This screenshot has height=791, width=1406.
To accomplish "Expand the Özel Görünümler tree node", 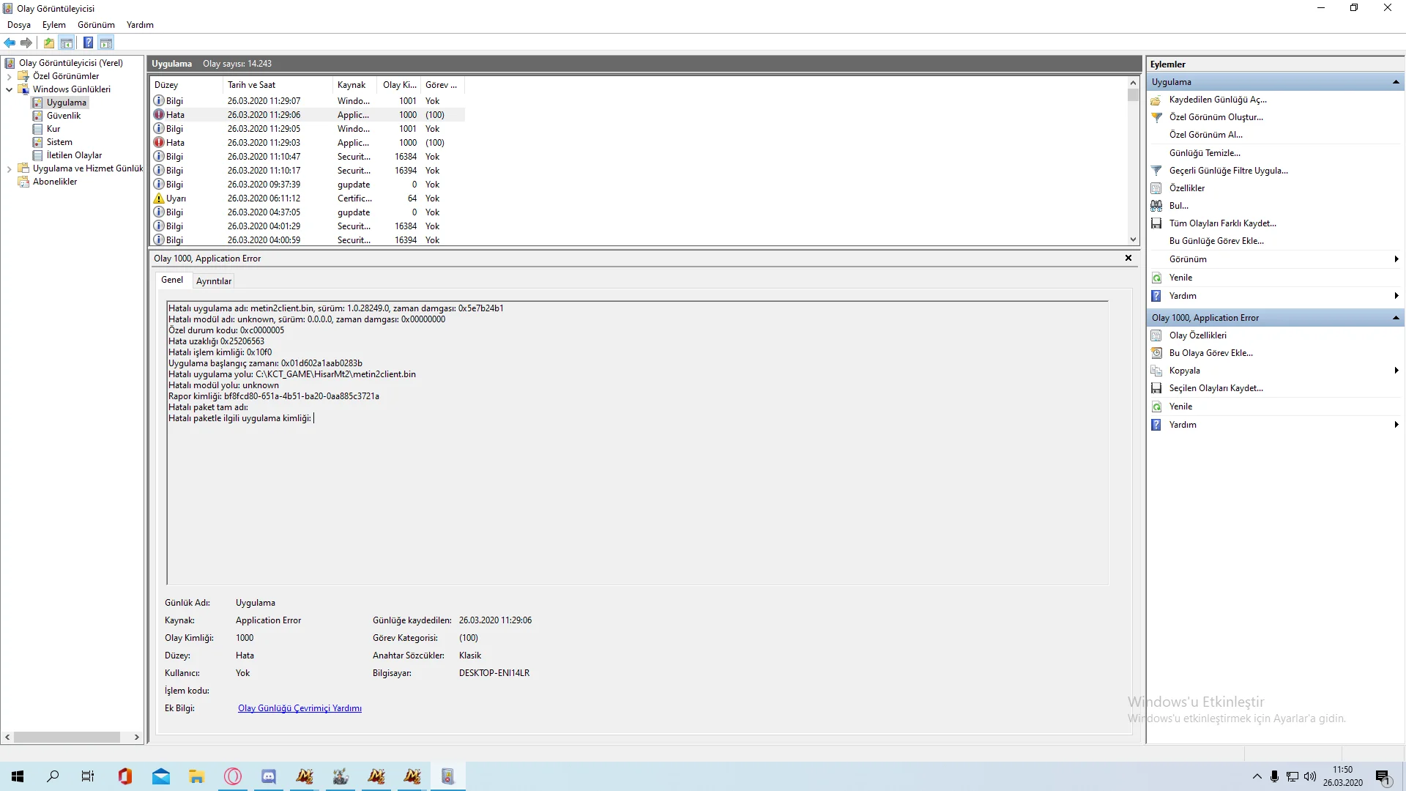I will 9,76.
